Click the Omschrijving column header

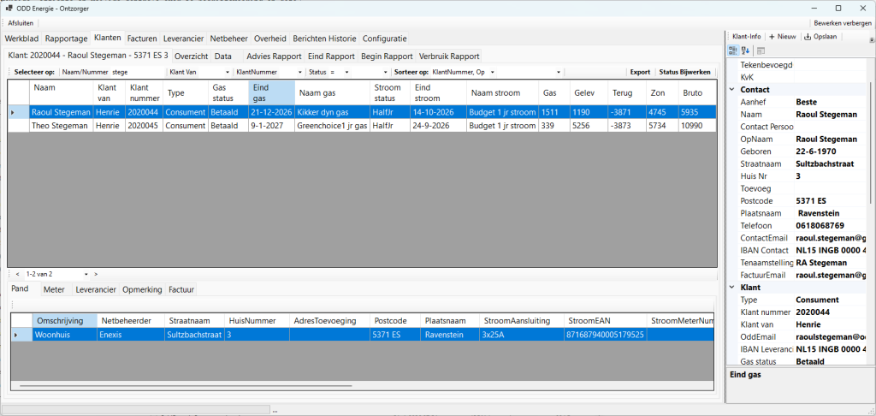(64, 321)
